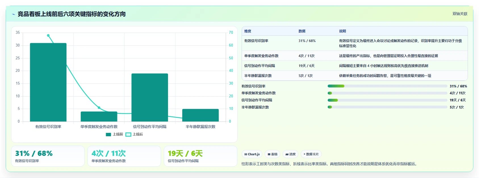Open the 31% / 68% 有效信号识别率 stat card
Viewport: 479px width, 178px height.
pos(48,156)
